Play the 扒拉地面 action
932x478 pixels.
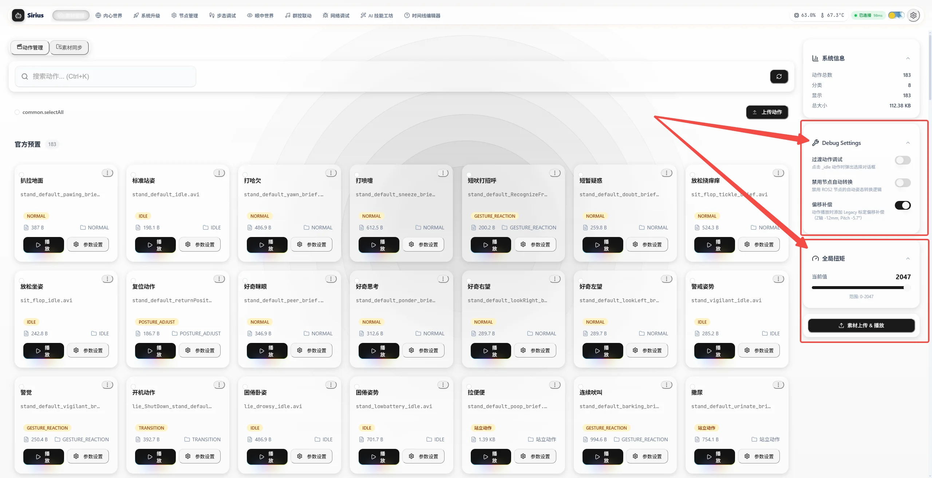click(44, 245)
